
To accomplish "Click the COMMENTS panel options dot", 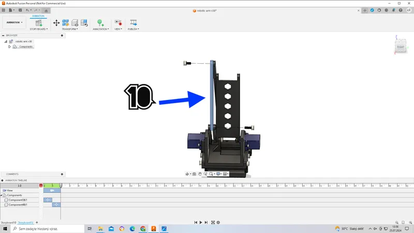I will pos(62,174).
